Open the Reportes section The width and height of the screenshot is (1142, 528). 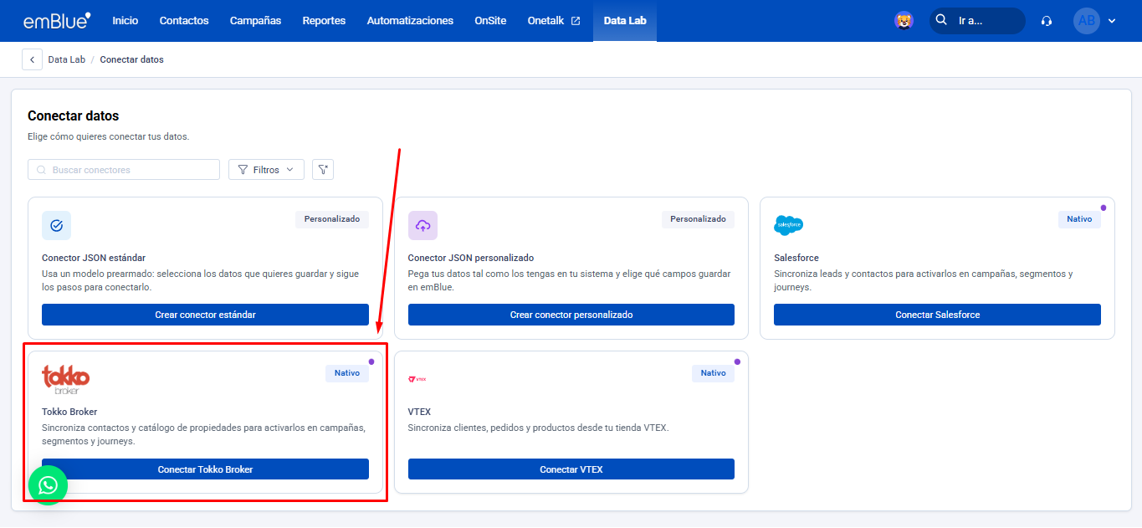point(324,21)
